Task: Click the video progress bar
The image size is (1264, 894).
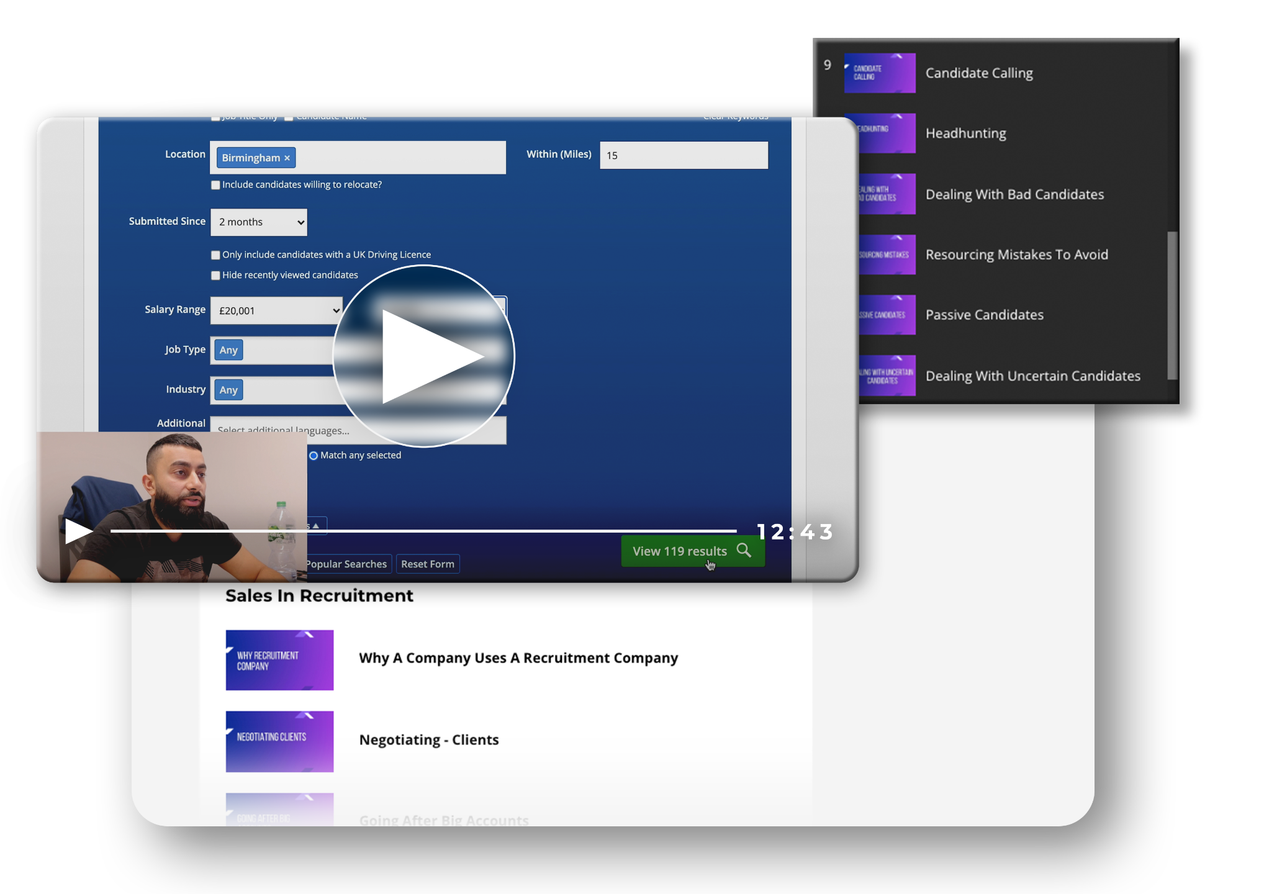Action: pos(423,531)
